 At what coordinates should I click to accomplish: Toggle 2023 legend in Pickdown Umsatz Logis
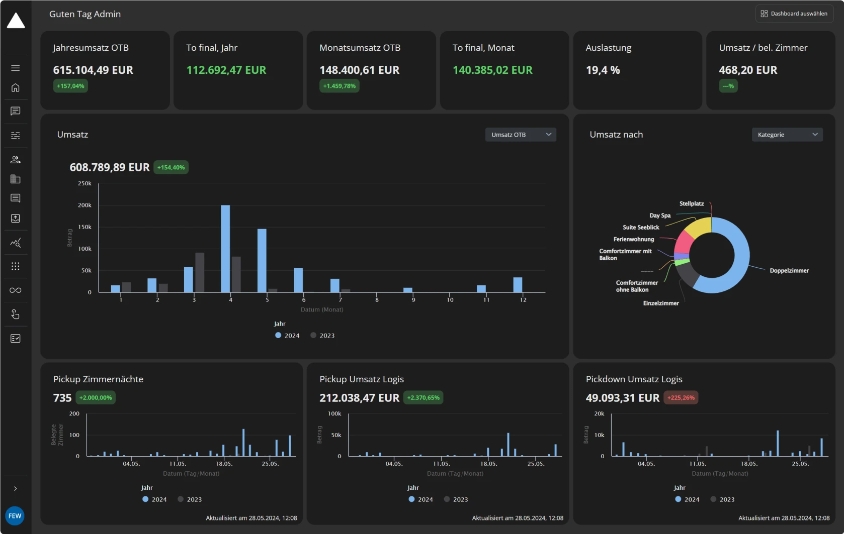click(723, 499)
